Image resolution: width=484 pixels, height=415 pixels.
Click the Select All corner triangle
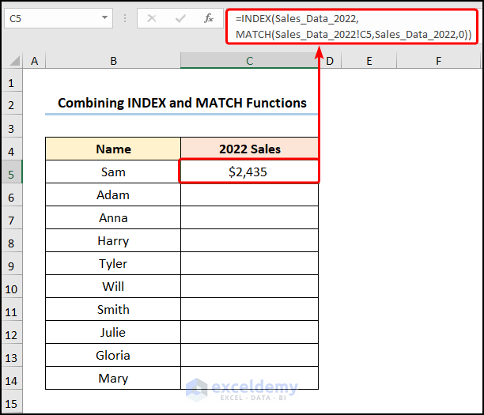click(12, 61)
